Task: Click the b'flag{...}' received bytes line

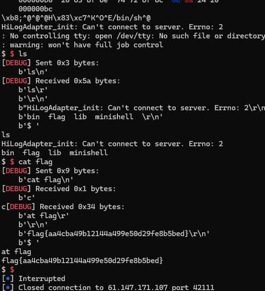Action: [x=114, y=234]
